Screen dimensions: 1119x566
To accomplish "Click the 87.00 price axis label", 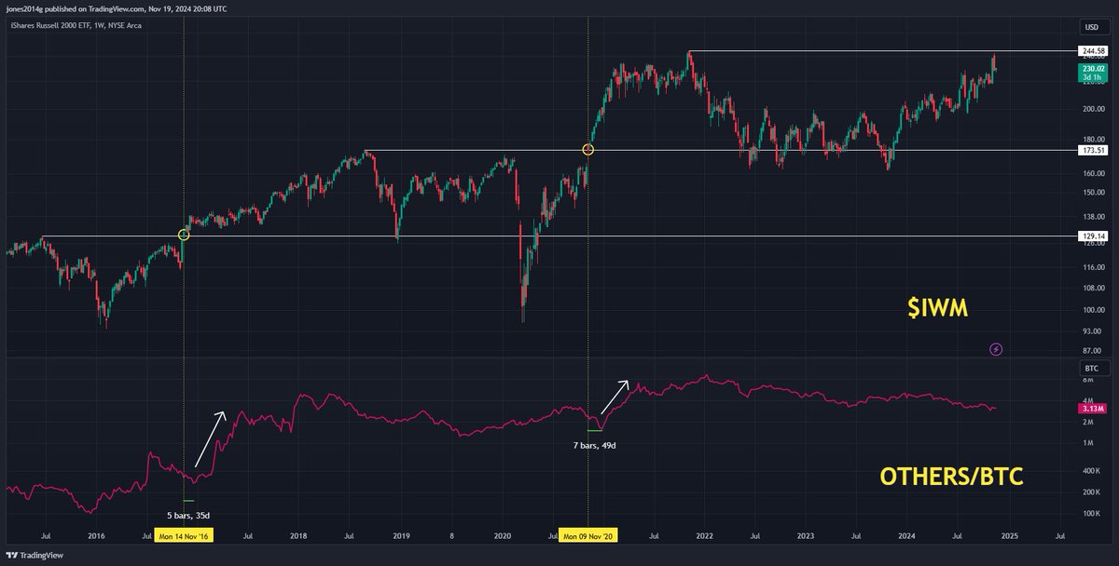I will coord(1093,351).
